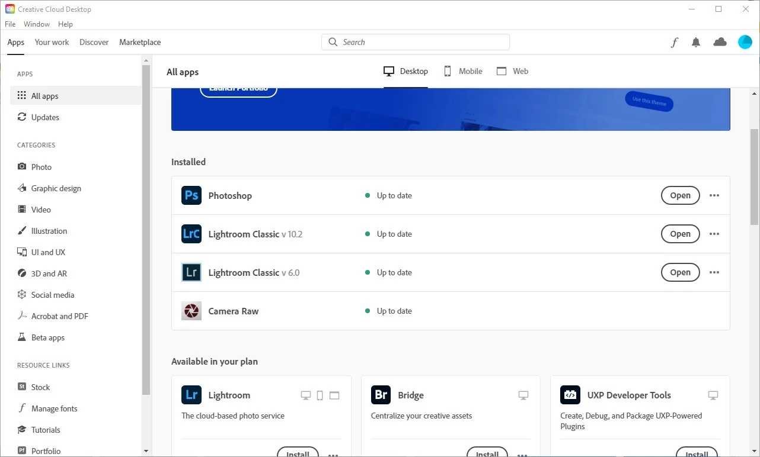Open the File menu
This screenshot has height=457, width=760.
tap(10, 24)
